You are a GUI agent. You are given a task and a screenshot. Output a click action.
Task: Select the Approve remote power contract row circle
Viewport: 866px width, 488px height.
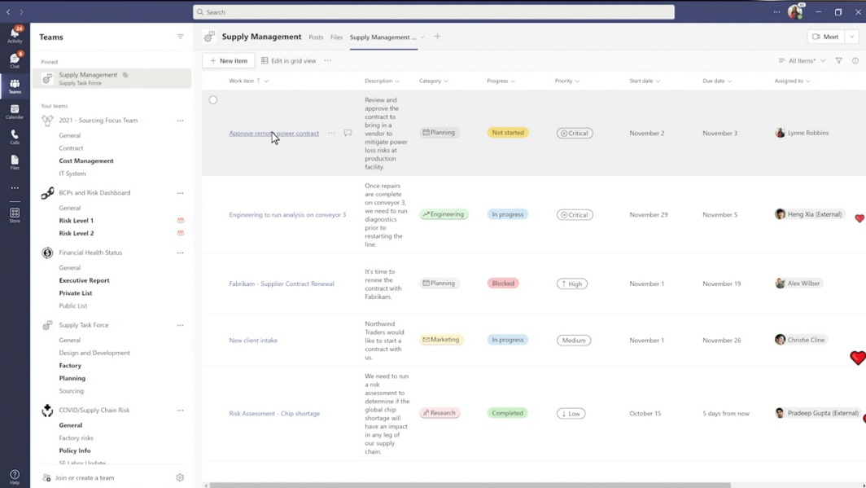(213, 100)
